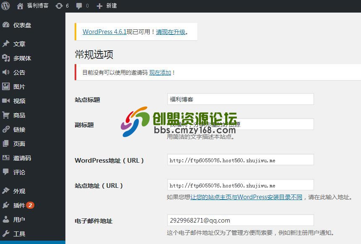Click the plus icon for 新建
The image size is (361, 244).
pos(99,6)
